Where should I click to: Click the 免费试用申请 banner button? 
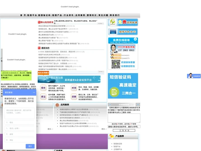(x=123, y=22)
